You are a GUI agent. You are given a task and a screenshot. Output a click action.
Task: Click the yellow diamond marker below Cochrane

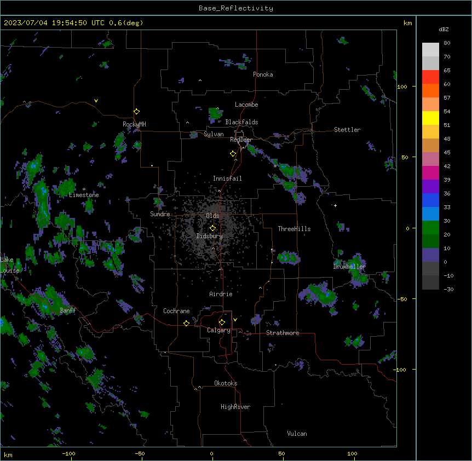pos(186,323)
